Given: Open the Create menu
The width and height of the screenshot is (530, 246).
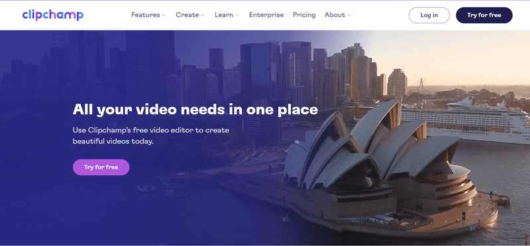Looking at the screenshot, I should click(x=187, y=15).
